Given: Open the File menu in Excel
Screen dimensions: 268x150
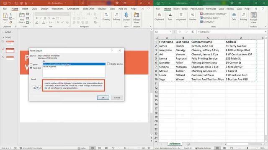Looking at the screenshot, I should click(158, 9).
